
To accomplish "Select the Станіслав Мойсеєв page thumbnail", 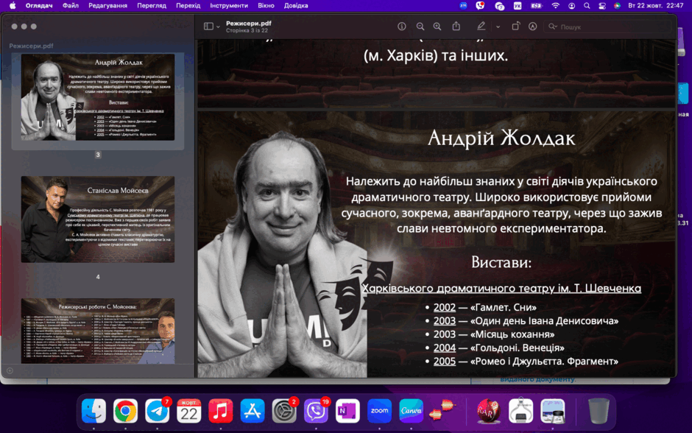I will [x=98, y=219].
